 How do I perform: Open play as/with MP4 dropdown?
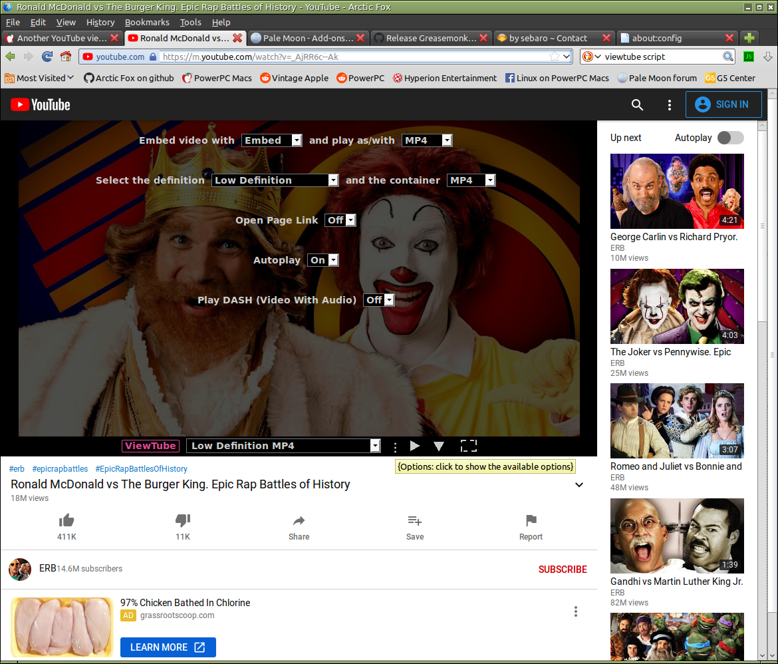click(427, 140)
